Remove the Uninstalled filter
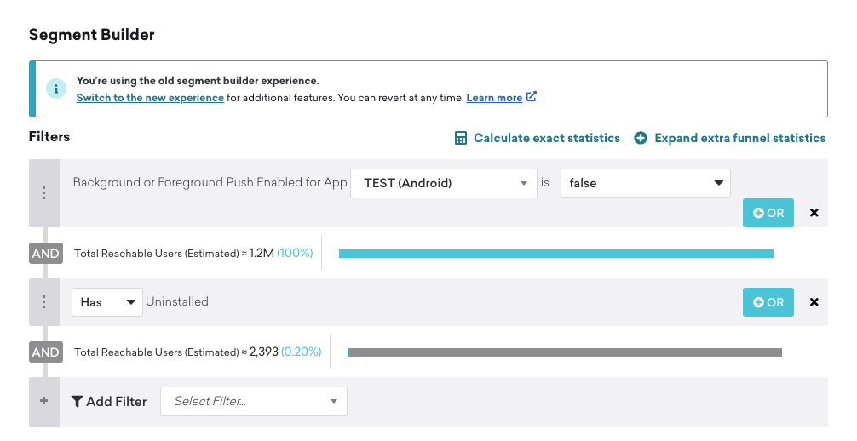 [814, 302]
